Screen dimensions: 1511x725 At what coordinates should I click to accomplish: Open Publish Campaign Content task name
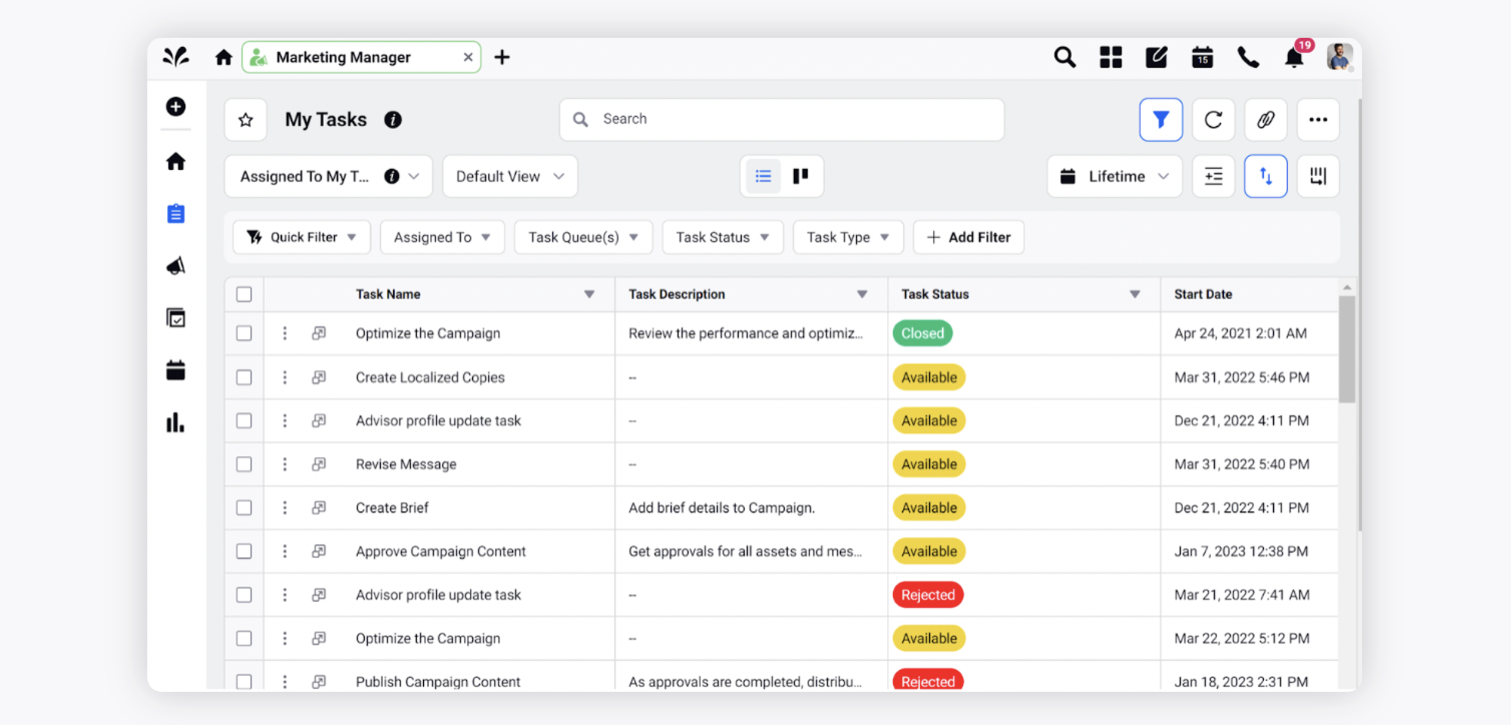click(438, 681)
